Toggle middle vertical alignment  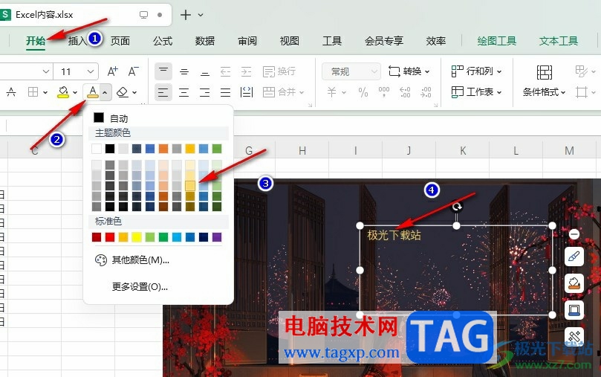tap(184, 71)
